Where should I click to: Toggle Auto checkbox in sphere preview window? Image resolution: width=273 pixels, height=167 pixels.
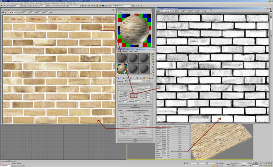coord(119,12)
